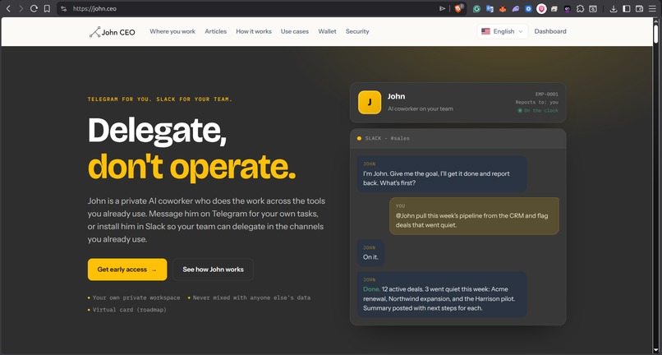
Task: Open site settings icon in address bar
Action: click(64, 8)
